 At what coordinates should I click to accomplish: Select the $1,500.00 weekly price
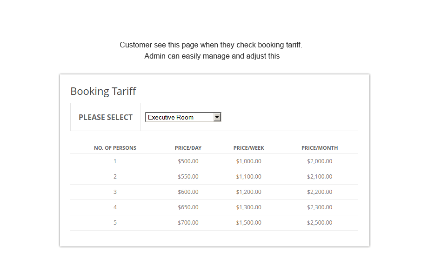tap(248, 223)
